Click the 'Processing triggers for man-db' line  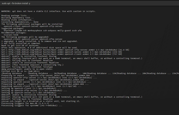[28, 103]
